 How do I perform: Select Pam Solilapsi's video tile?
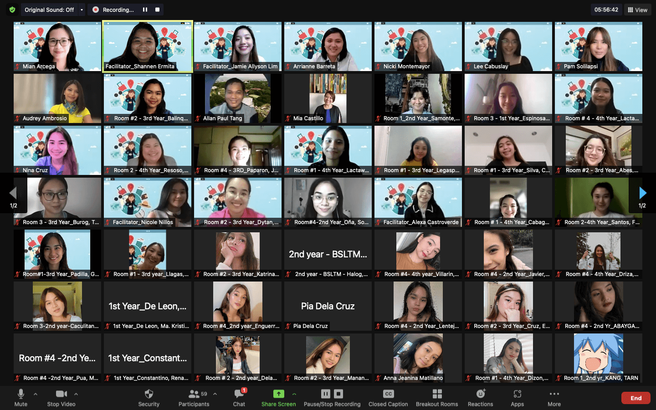point(599,46)
